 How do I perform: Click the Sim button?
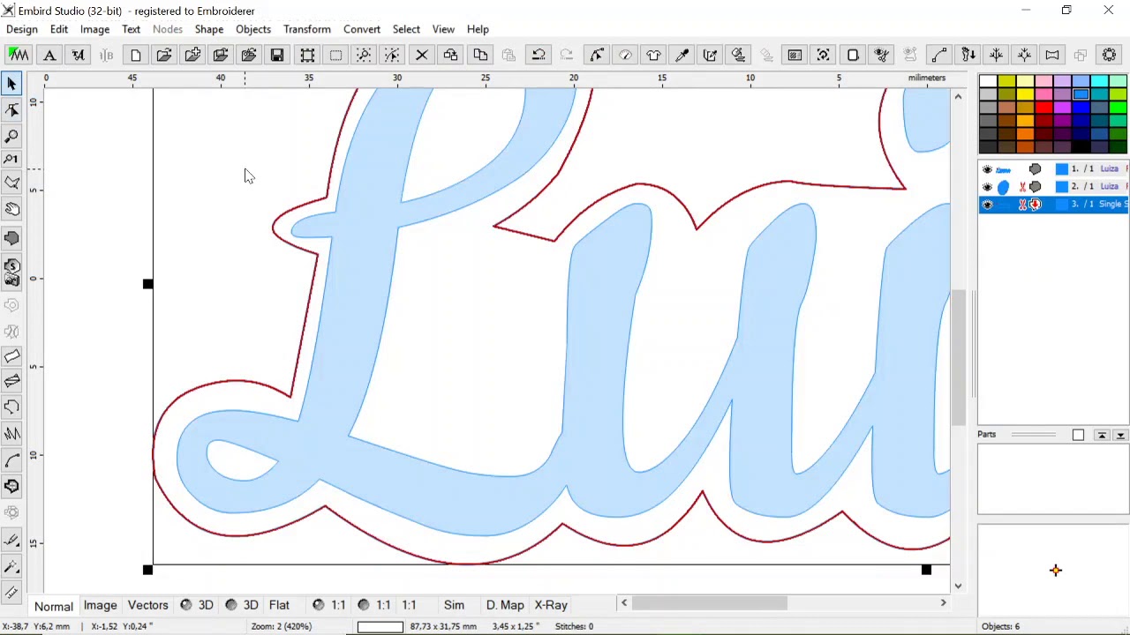point(454,605)
